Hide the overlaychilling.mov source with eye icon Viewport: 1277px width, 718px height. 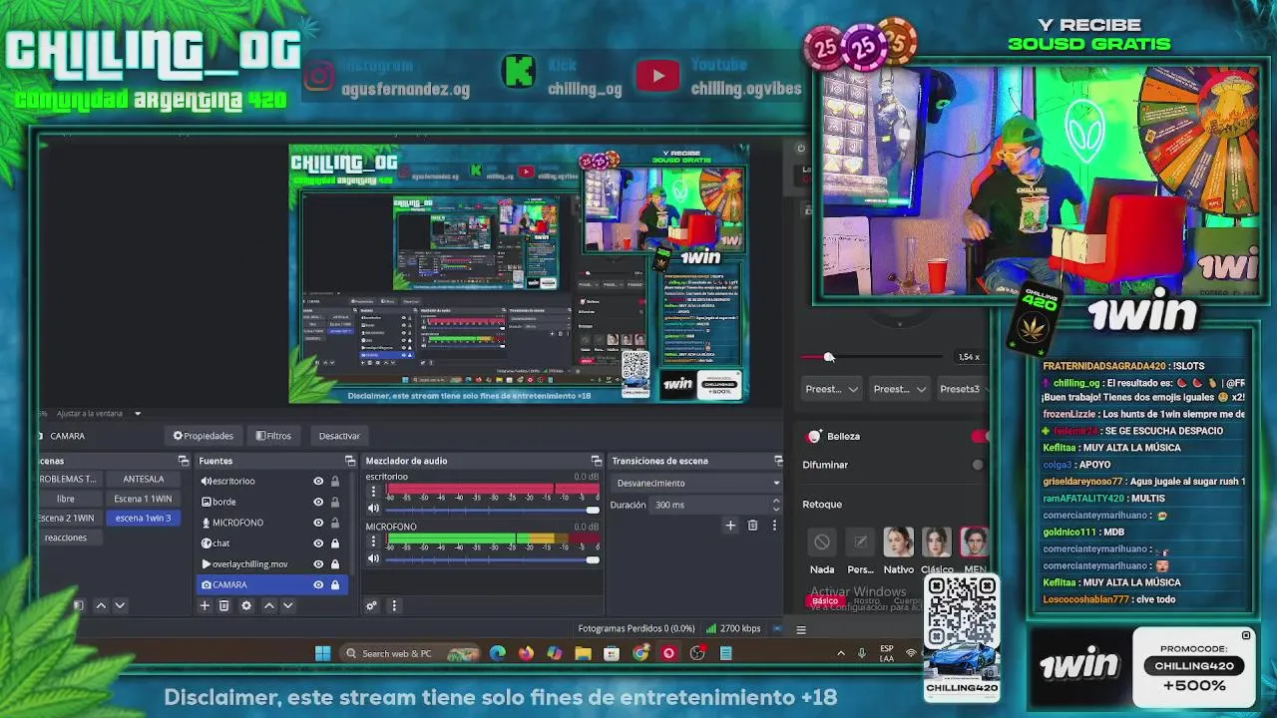point(318,564)
